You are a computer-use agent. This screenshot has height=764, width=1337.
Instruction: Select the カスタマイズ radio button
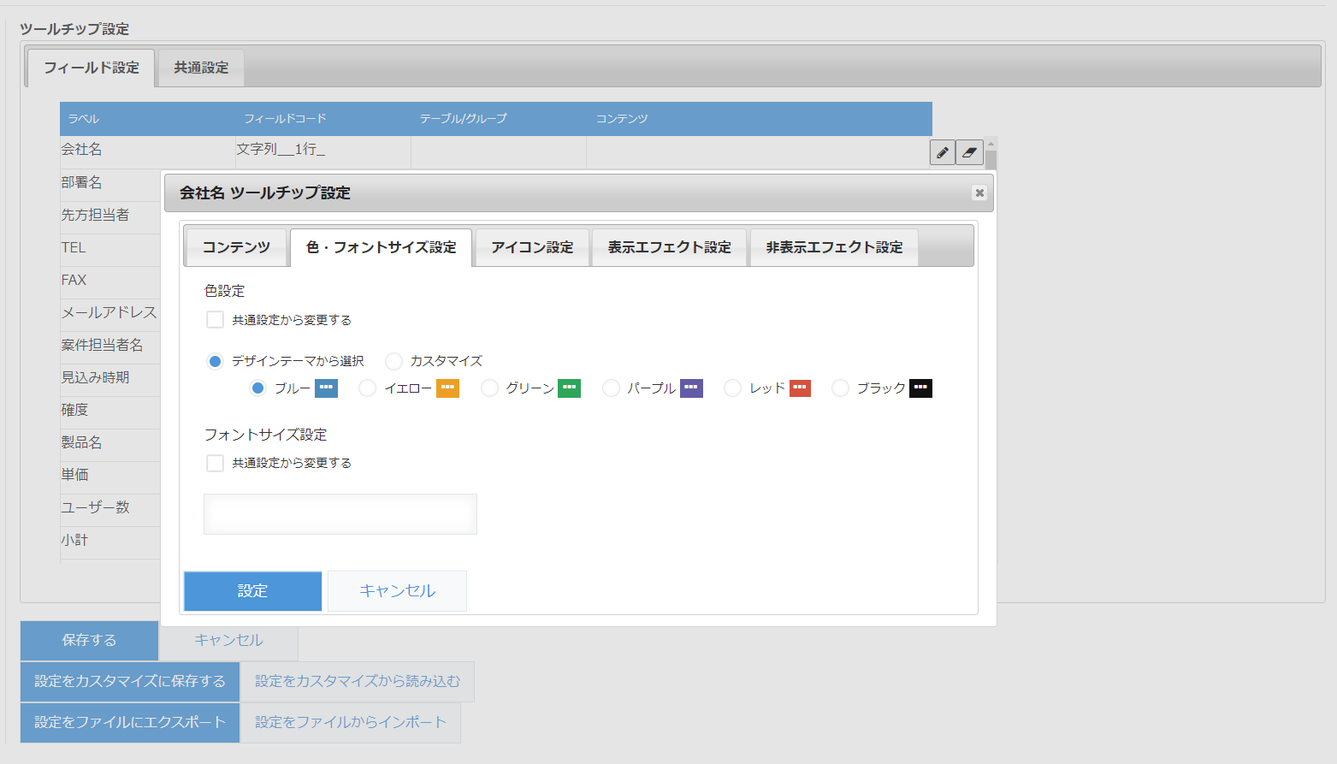click(393, 361)
